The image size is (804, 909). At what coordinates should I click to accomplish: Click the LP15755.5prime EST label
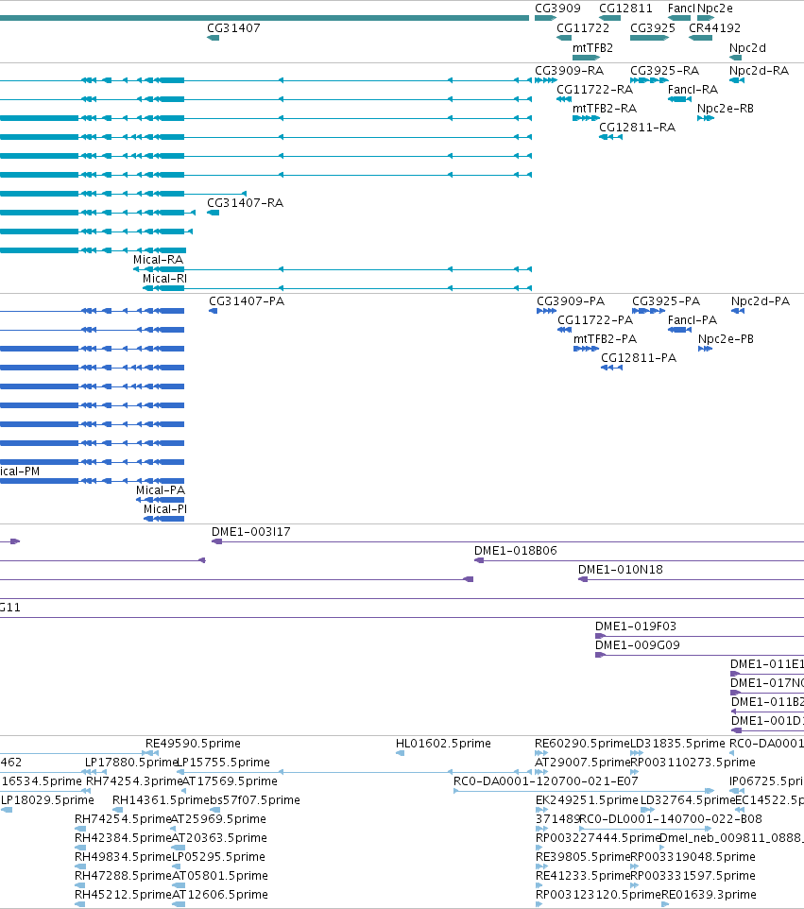[223, 762]
